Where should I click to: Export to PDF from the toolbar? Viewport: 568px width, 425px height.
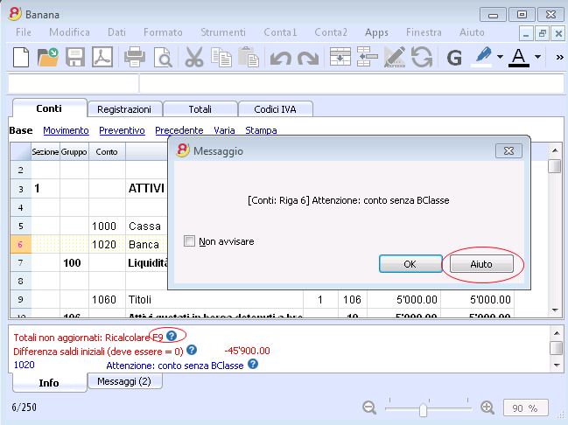(x=102, y=57)
